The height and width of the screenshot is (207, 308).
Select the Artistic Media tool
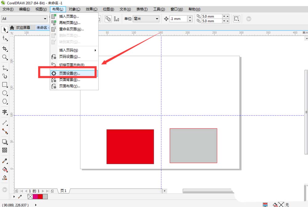[5, 76]
